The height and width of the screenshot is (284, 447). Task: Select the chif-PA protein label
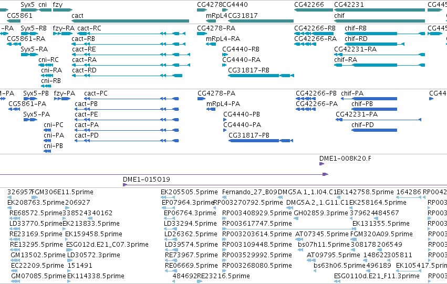(352, 93)
